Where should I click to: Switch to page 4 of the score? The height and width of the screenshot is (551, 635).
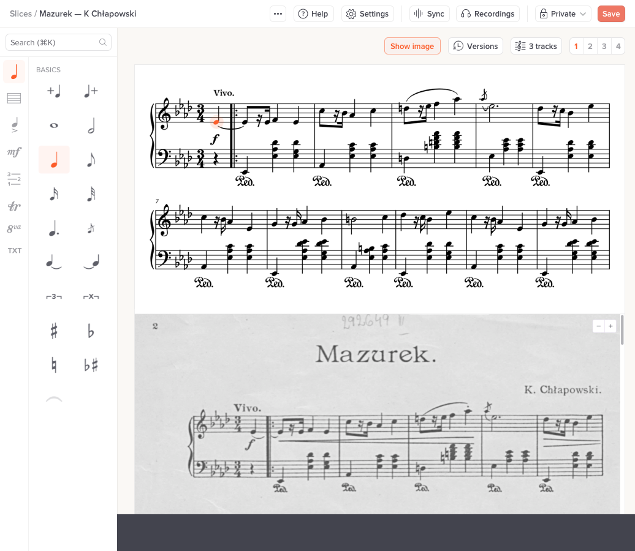click(x=618, y=45)
